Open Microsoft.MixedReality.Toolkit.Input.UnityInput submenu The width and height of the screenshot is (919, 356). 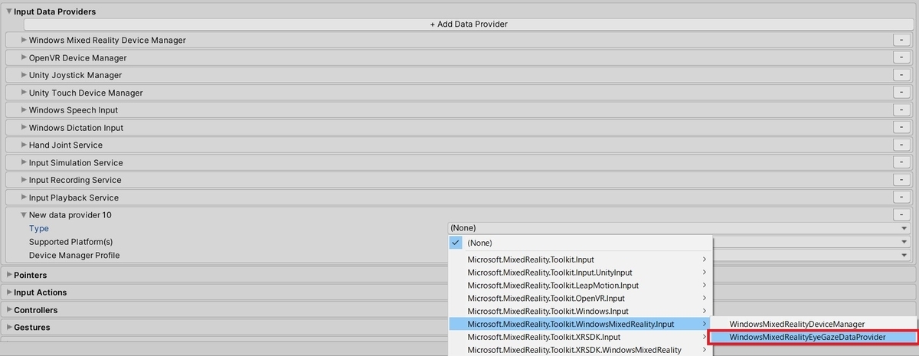[581, 273]
